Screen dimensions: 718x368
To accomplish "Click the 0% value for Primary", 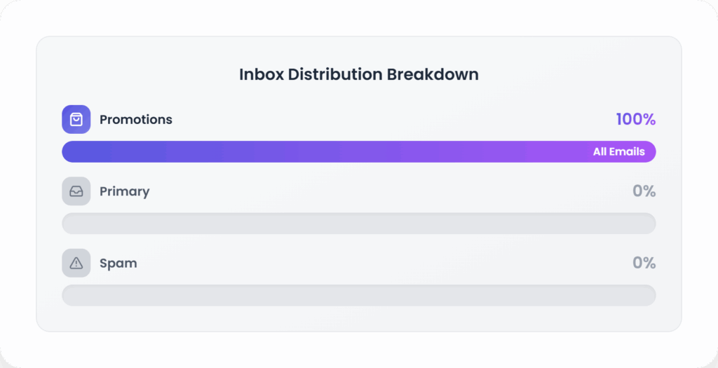I will (x=644, y=191).
